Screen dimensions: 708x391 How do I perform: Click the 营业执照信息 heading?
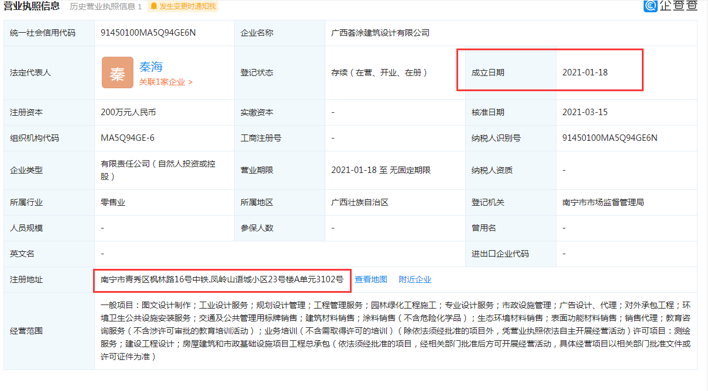pos(32,6)
